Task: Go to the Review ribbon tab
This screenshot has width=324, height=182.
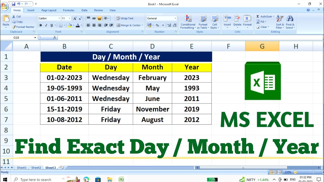Action: (98, 10)
